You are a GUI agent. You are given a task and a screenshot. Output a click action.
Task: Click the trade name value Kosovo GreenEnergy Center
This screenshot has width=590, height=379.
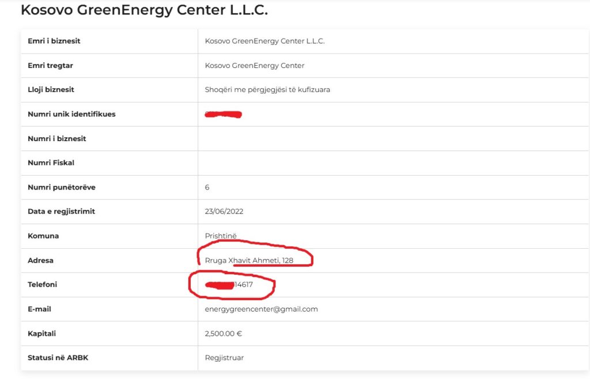click(x=255, y=66)
